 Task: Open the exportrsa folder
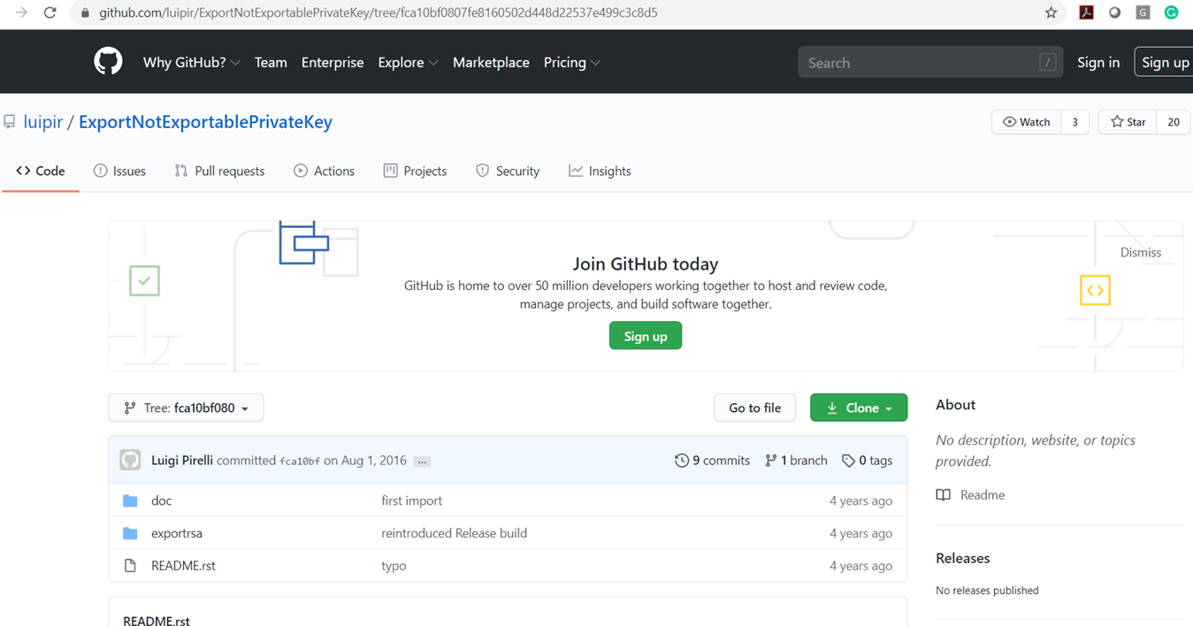tap(177, 533)
